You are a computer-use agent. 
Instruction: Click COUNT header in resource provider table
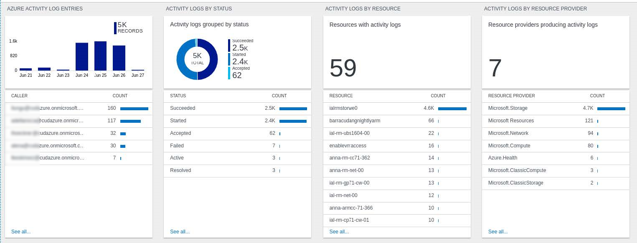pos(597,96)
